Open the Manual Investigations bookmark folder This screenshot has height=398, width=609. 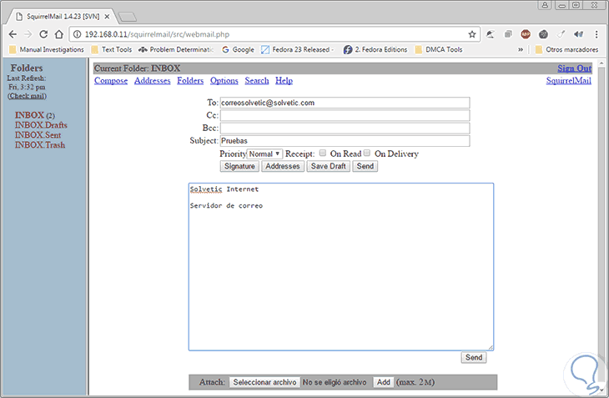[x=47, y=49]
